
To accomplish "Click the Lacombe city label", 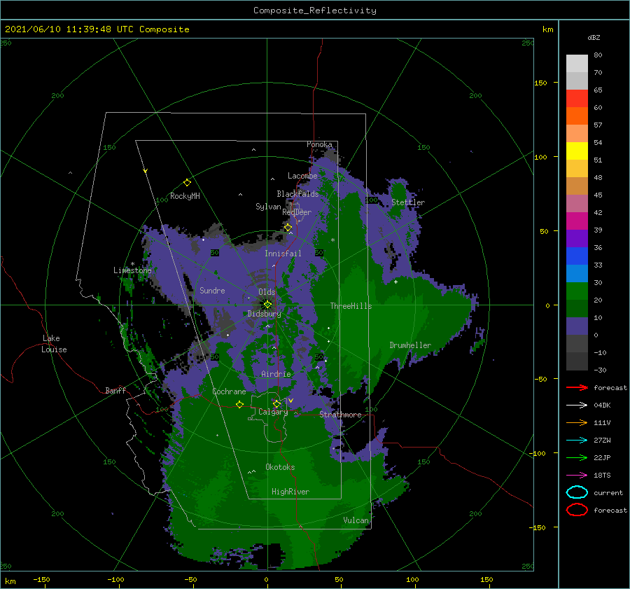I will tap(302, 176).
